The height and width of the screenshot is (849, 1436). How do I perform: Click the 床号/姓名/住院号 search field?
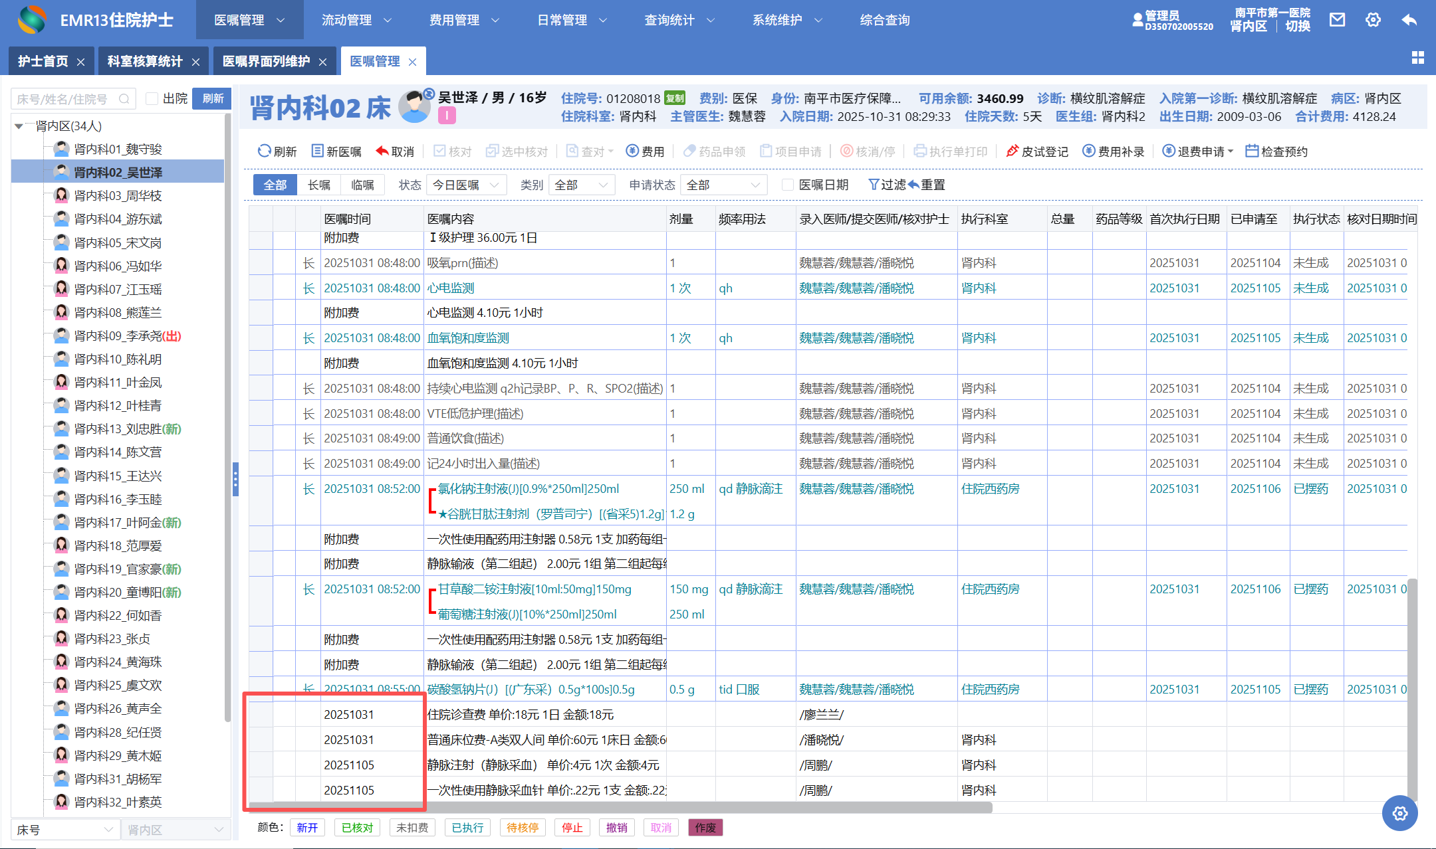coord(66,99)
